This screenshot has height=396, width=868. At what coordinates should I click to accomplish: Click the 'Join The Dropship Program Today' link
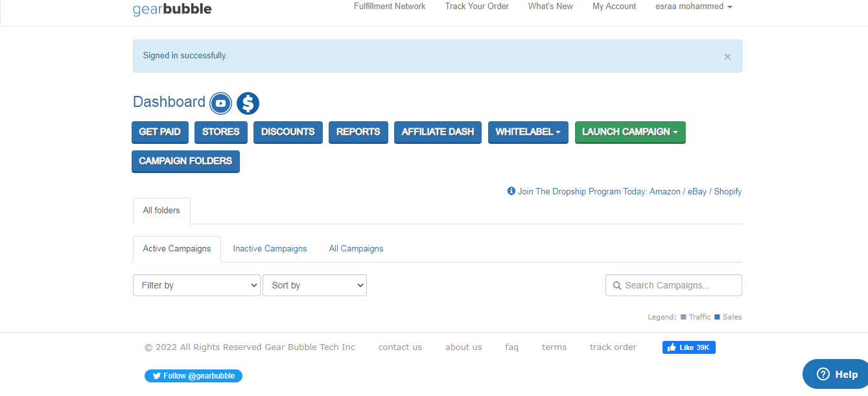[582, 192]
